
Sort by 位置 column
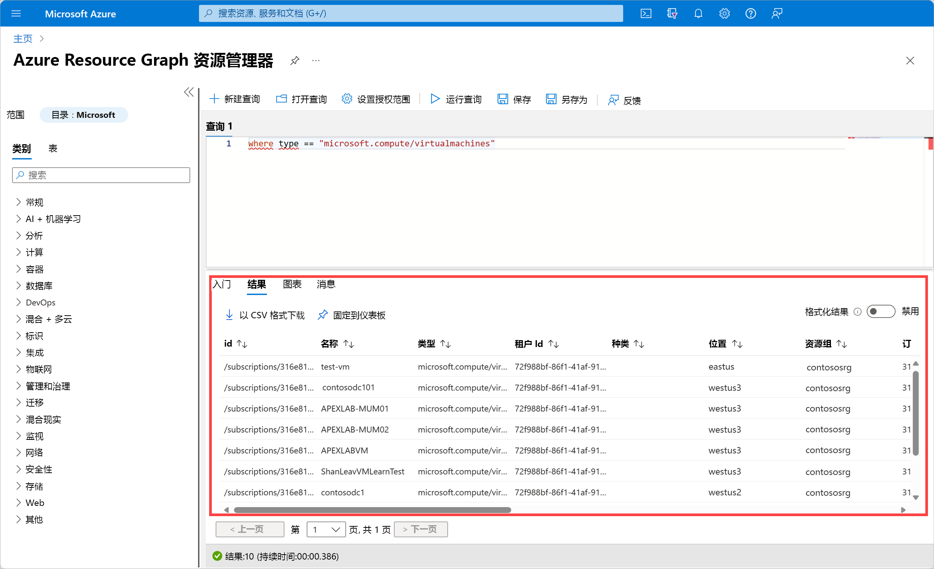click(737, 344)
